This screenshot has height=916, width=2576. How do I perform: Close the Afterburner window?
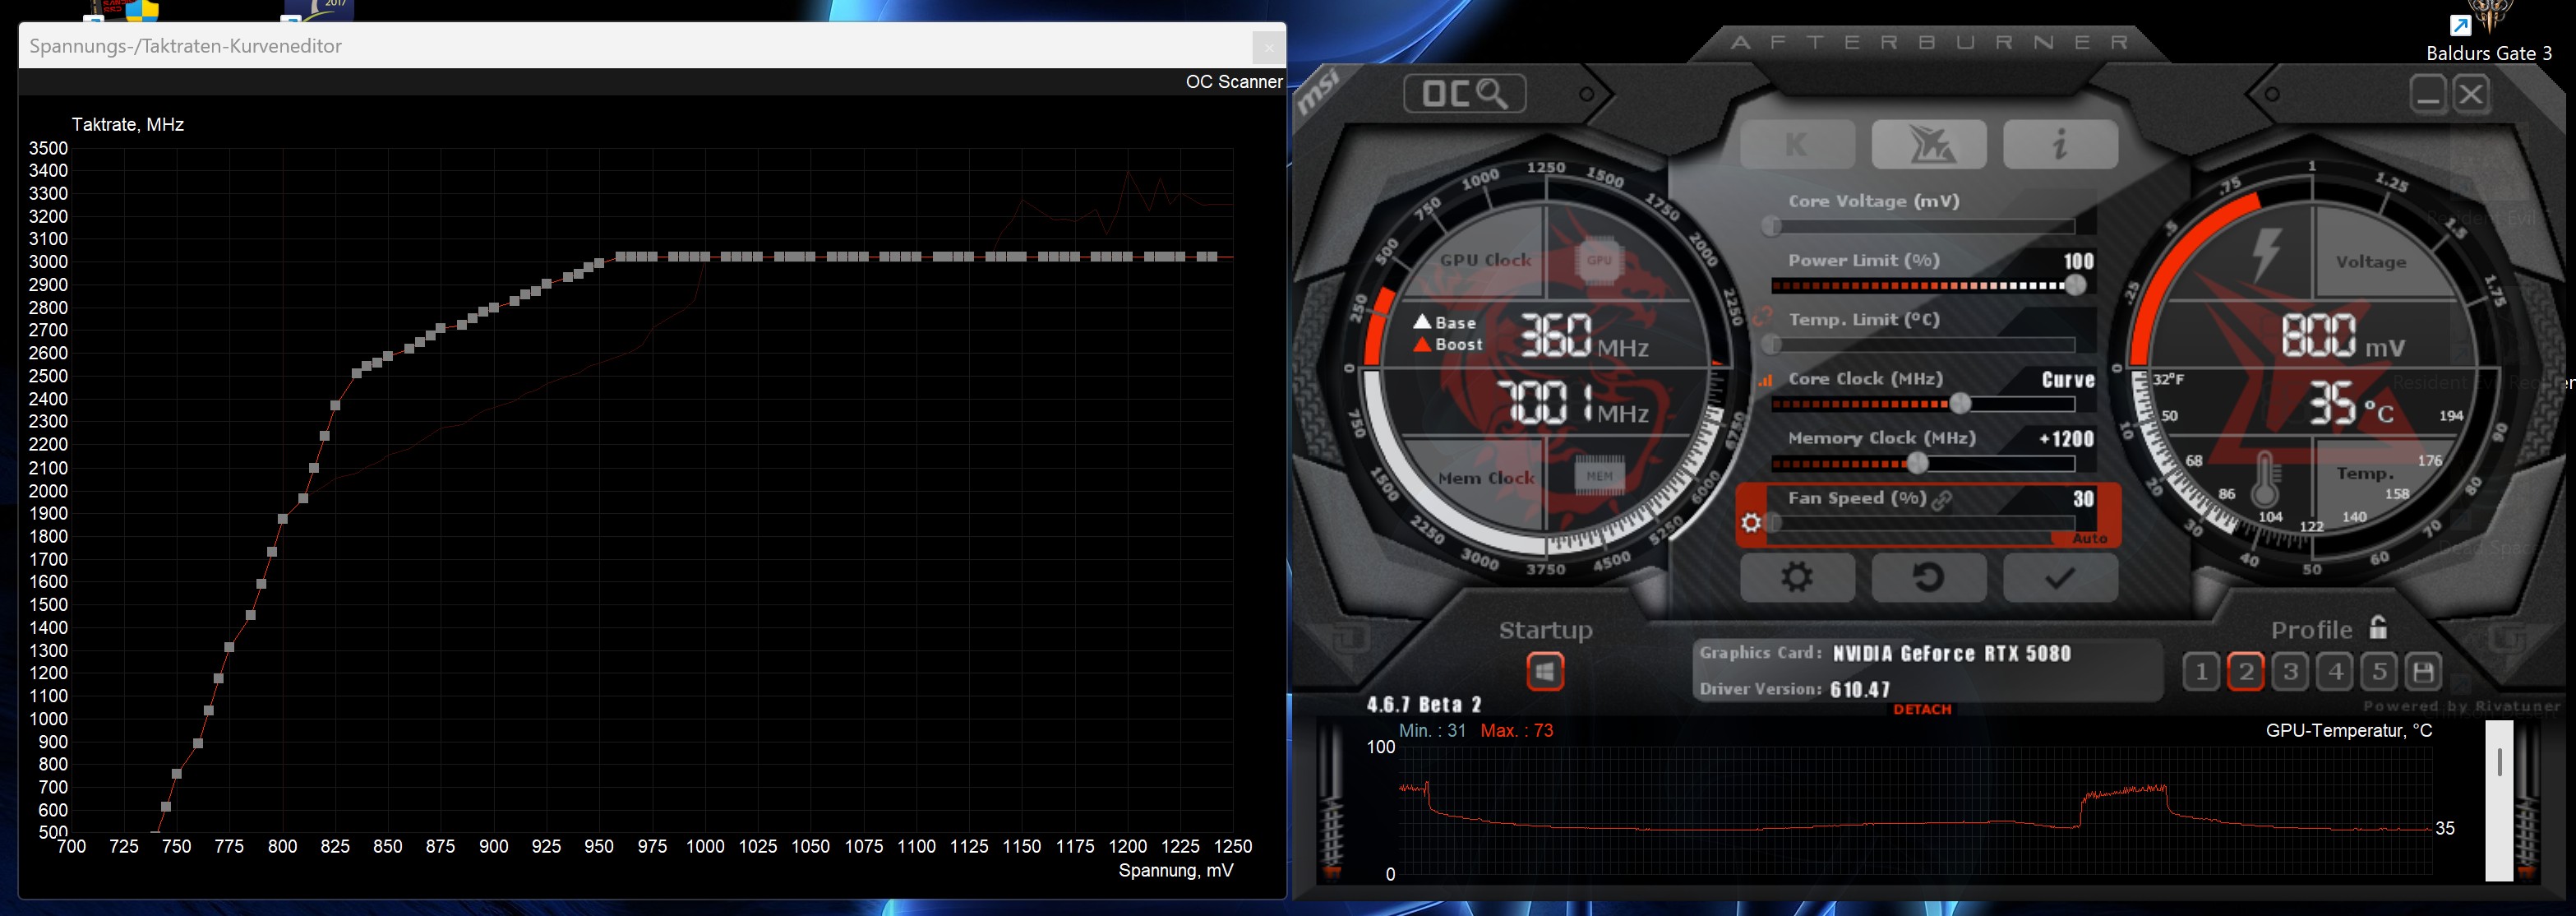[x=2471, y=95]
